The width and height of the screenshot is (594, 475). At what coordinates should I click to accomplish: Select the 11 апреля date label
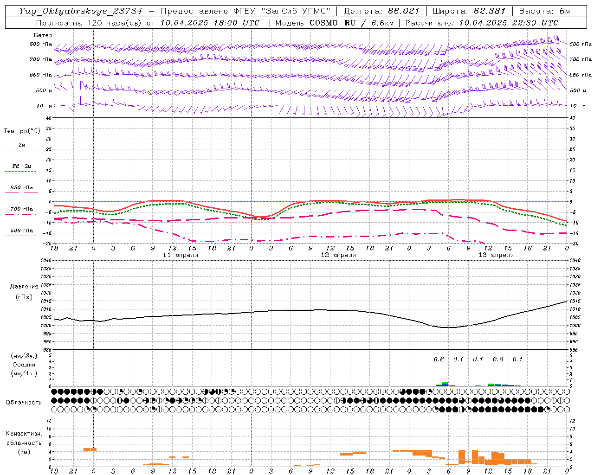(x=181, y=255)
